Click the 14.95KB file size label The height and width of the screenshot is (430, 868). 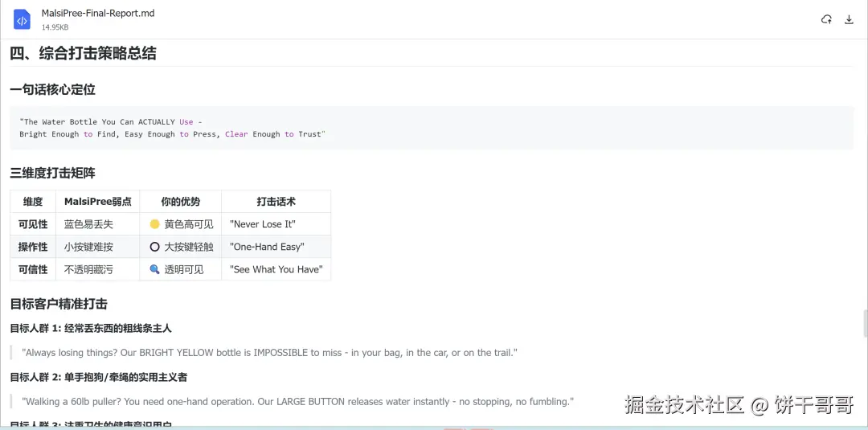click(x=55, y=27)
